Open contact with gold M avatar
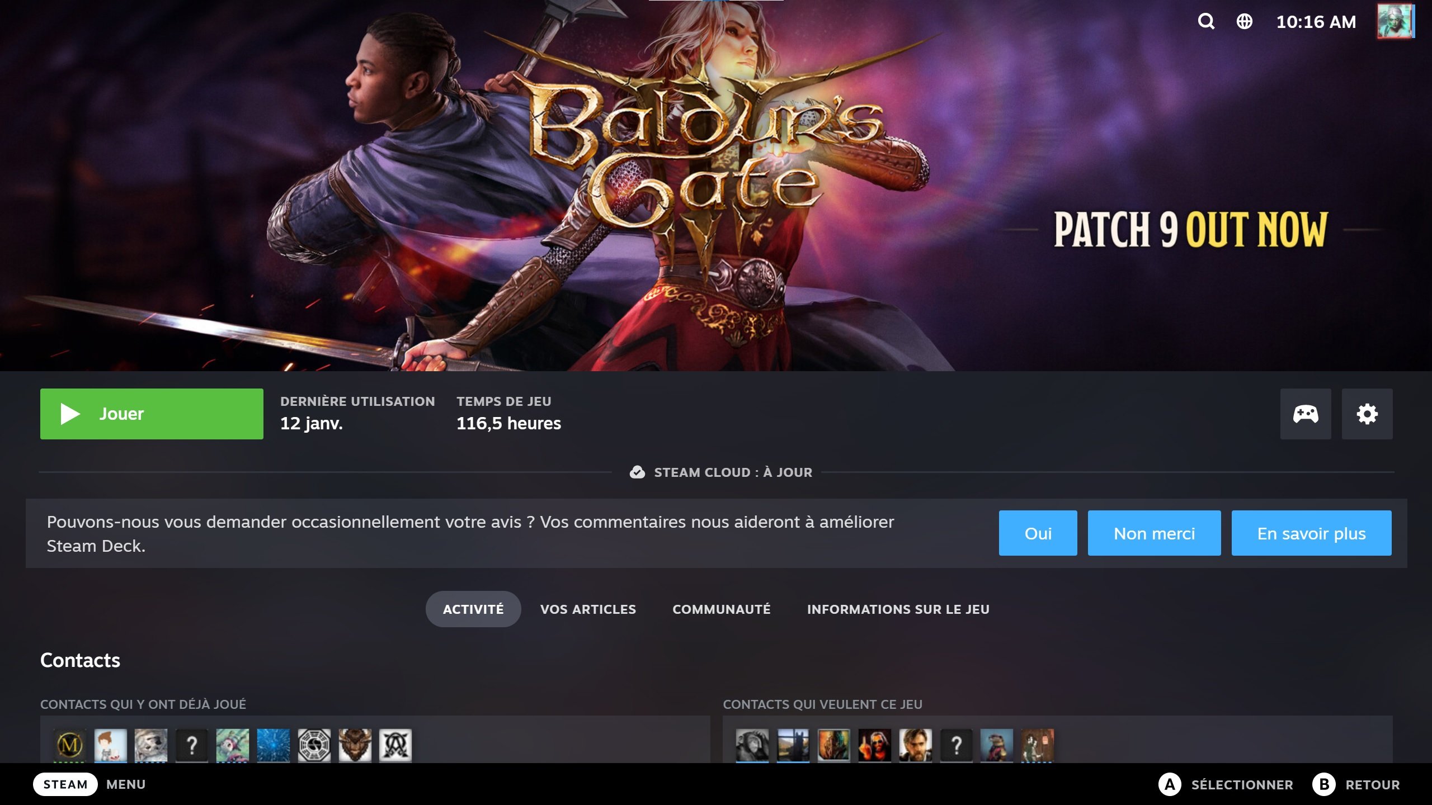 (70, 745)
